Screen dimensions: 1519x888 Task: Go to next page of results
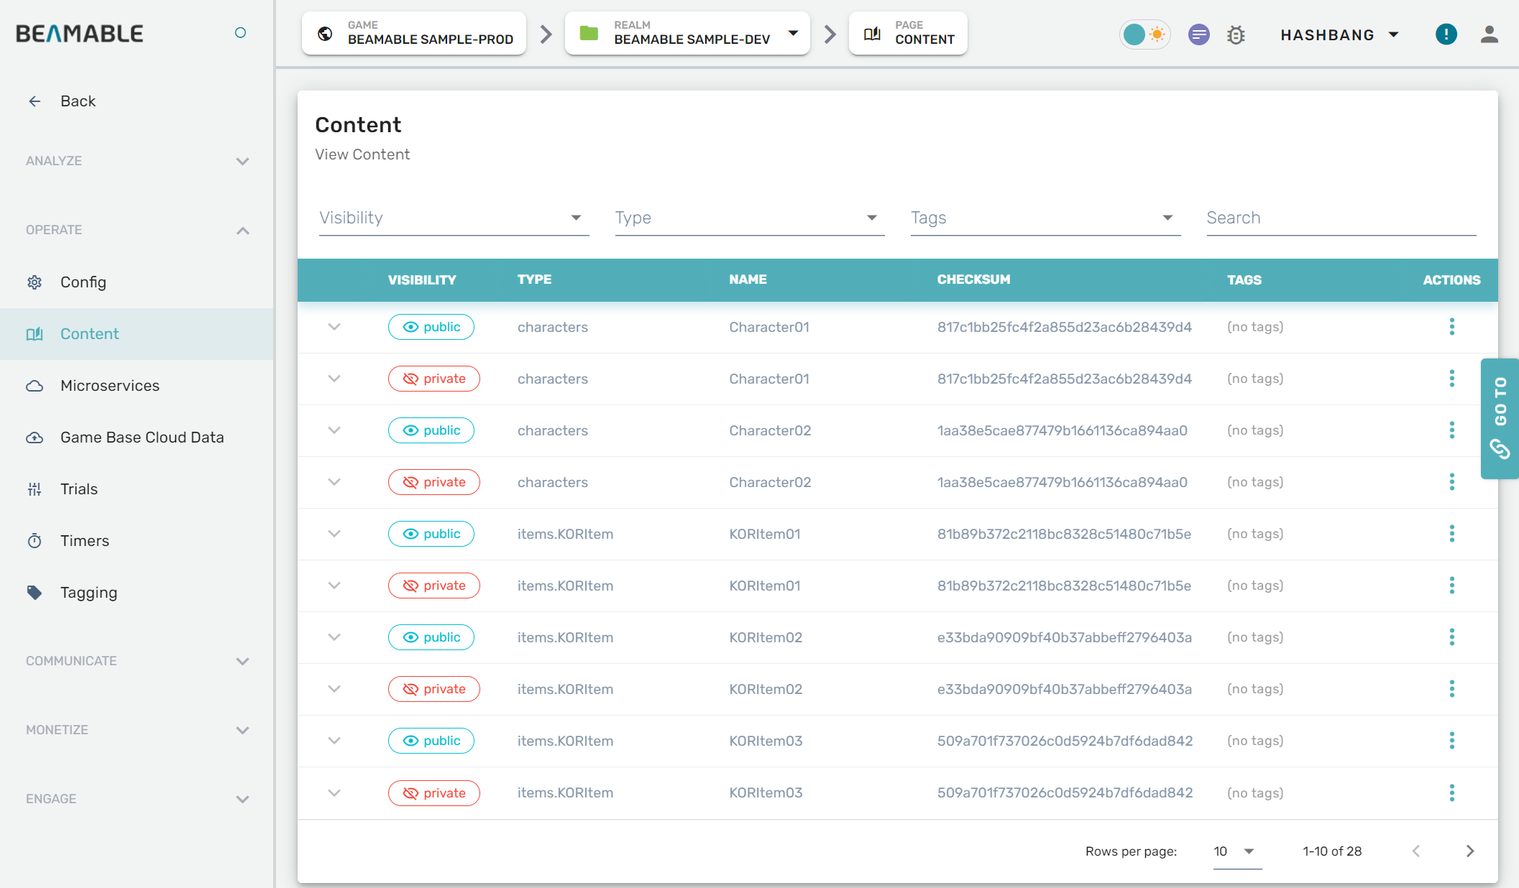(1470, 851)
